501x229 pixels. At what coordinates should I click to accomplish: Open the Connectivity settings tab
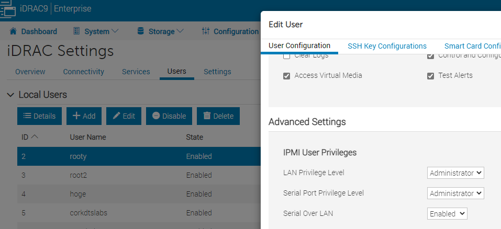83,72
